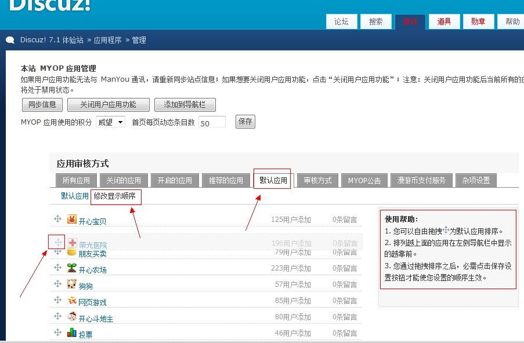Click the 开心农场 sprout icon
The width and height of the screenshot is (524, 343).
click(72, 268)
